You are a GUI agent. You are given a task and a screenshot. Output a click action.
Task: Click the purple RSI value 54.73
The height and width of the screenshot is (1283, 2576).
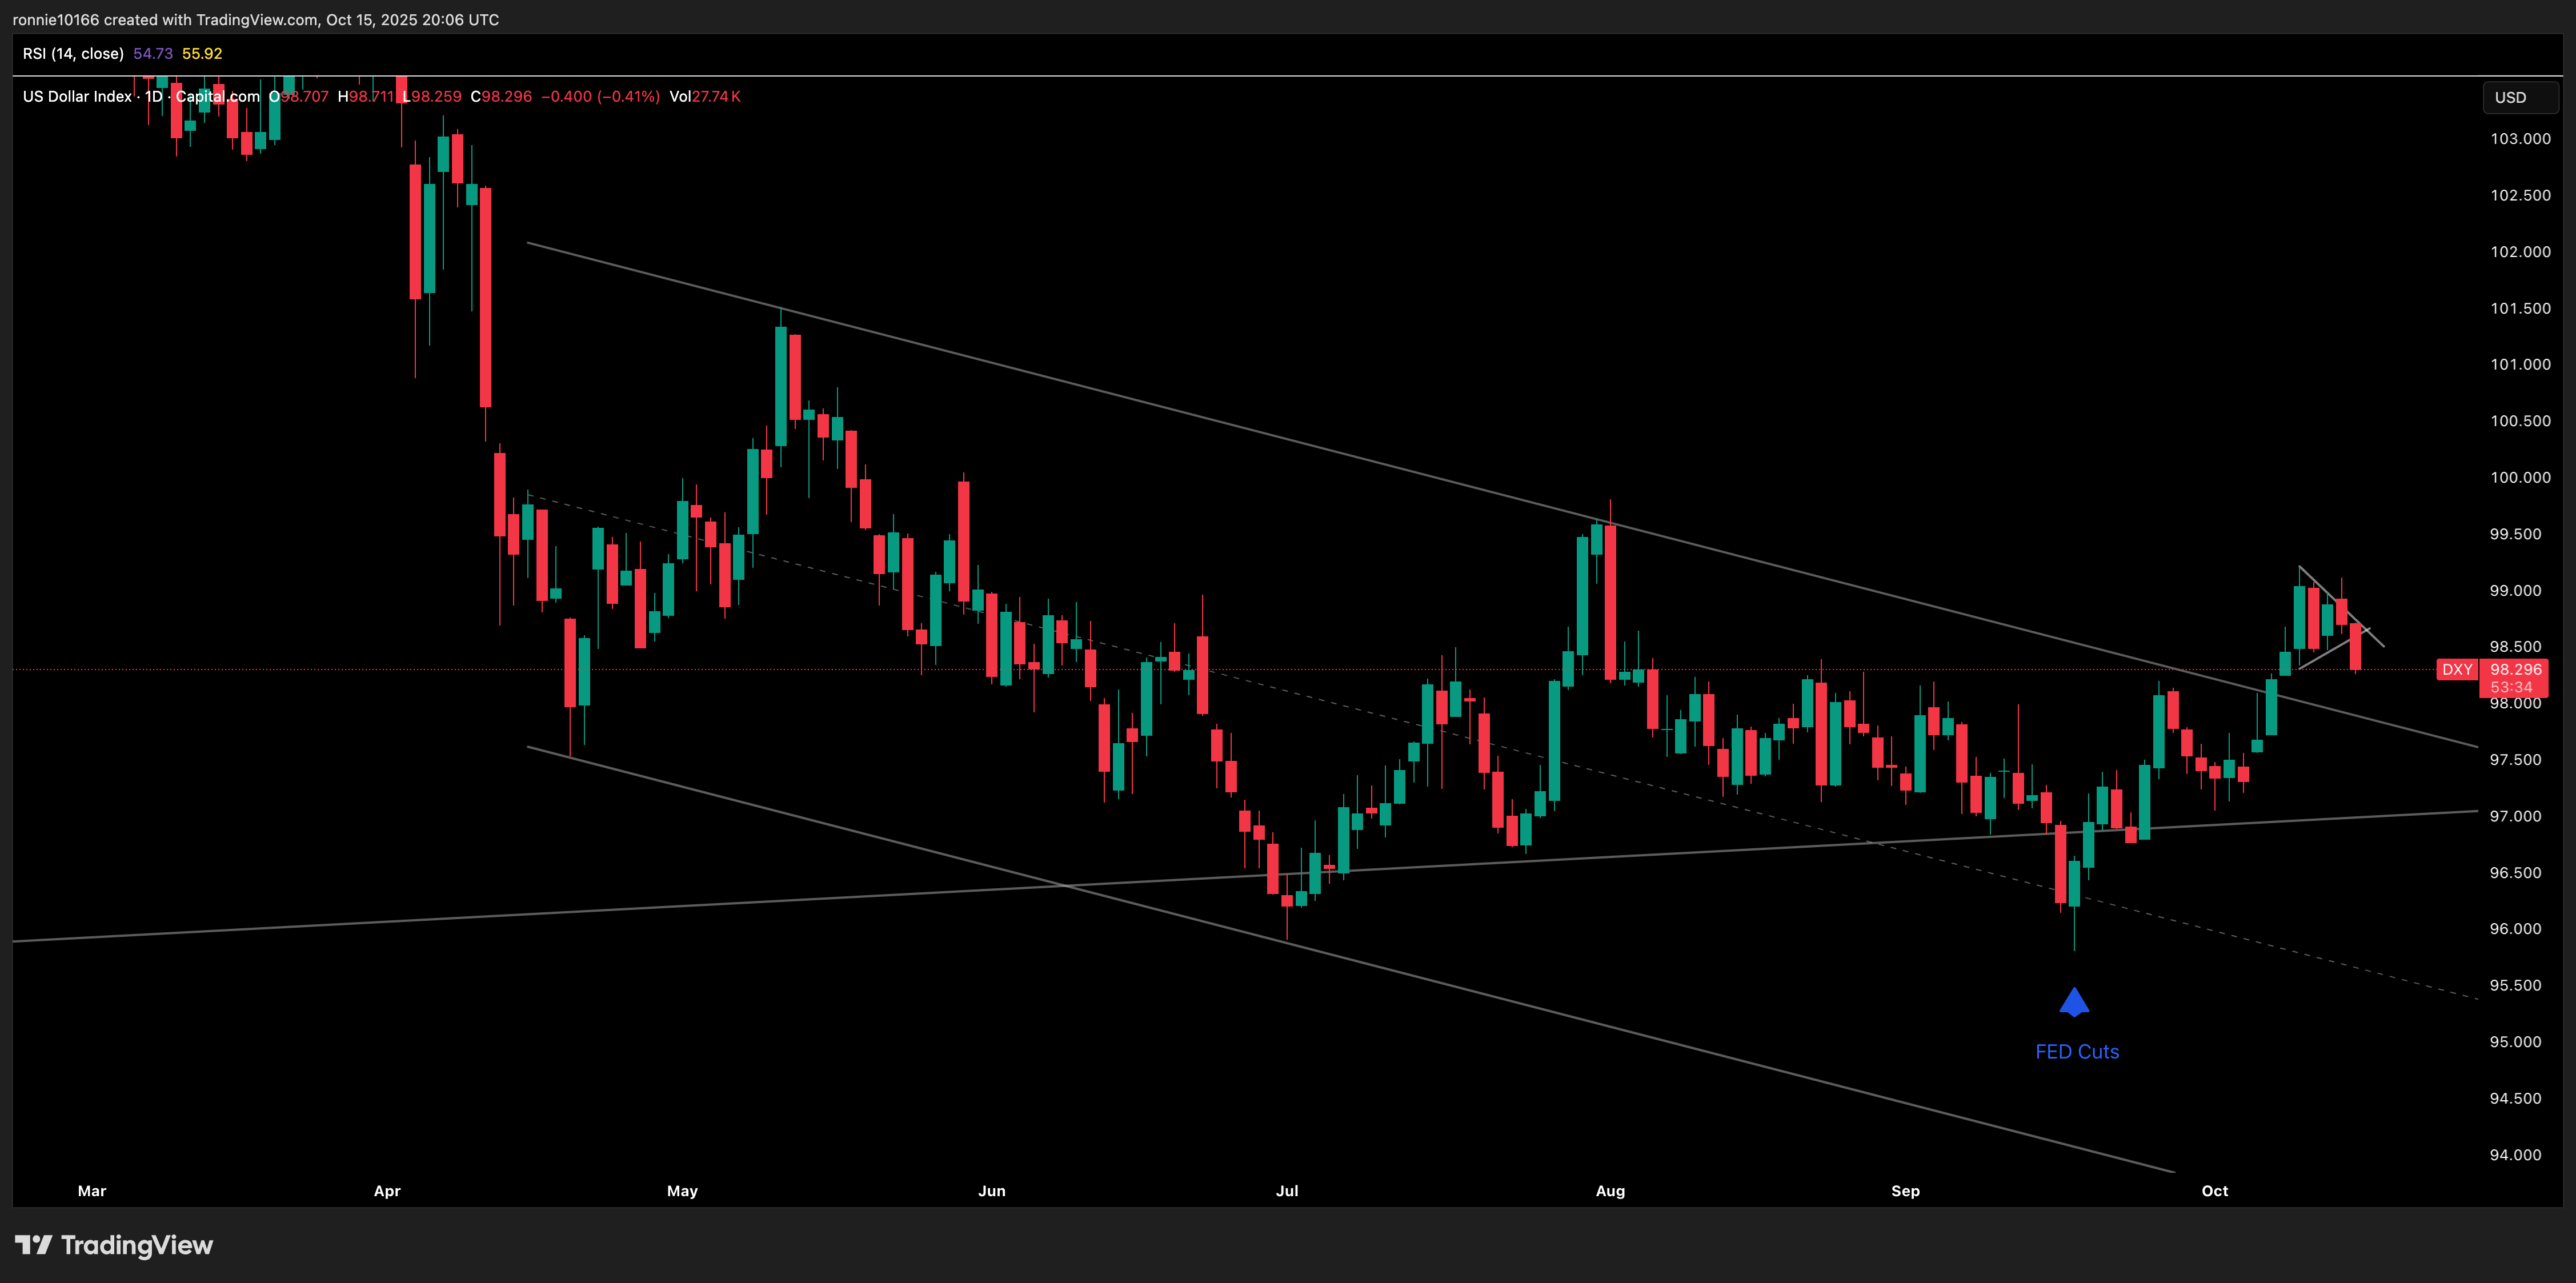click(153, 54)
